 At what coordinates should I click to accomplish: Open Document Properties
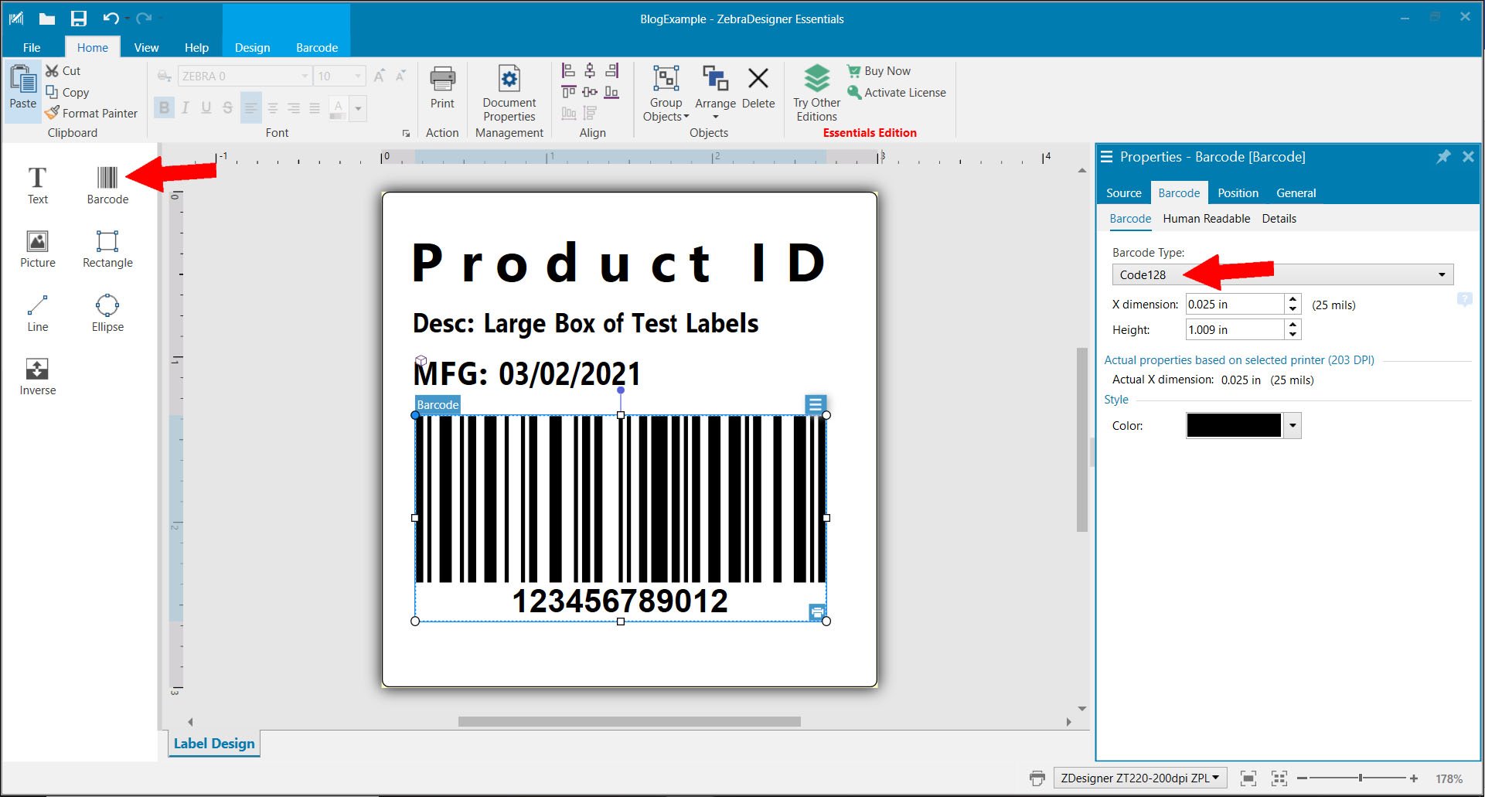(x=509, y=94)
